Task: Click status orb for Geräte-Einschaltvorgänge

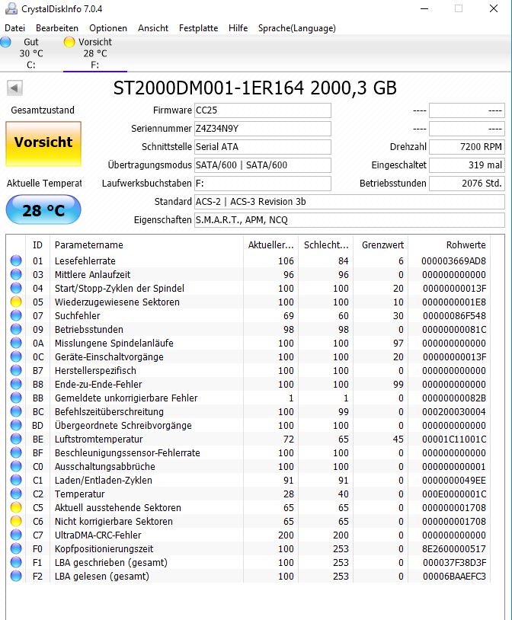Action: (x=16, y=356)
